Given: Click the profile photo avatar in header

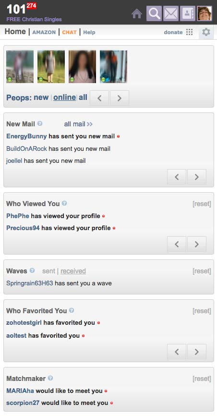Looking at the screenshot, I should click(x=205, y=13).
